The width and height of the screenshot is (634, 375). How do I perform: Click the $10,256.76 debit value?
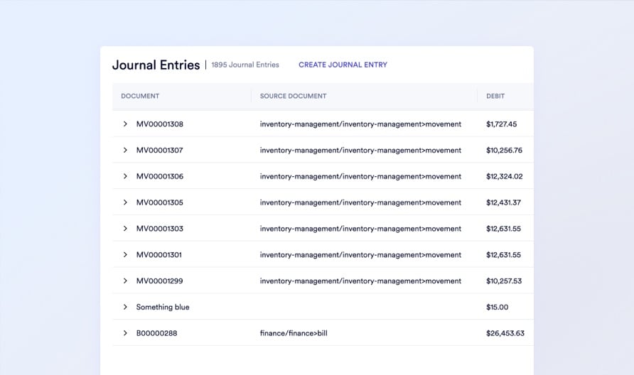coord(504,151)
